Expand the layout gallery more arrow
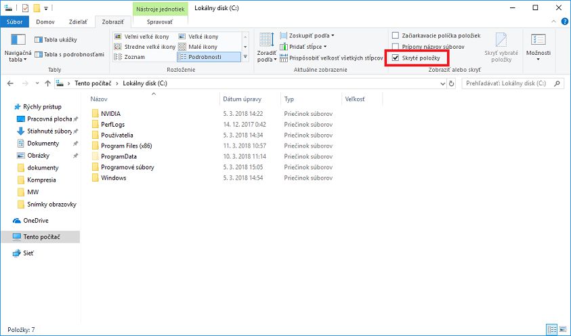Screen dimensions: 571x336 coord(245,57)
